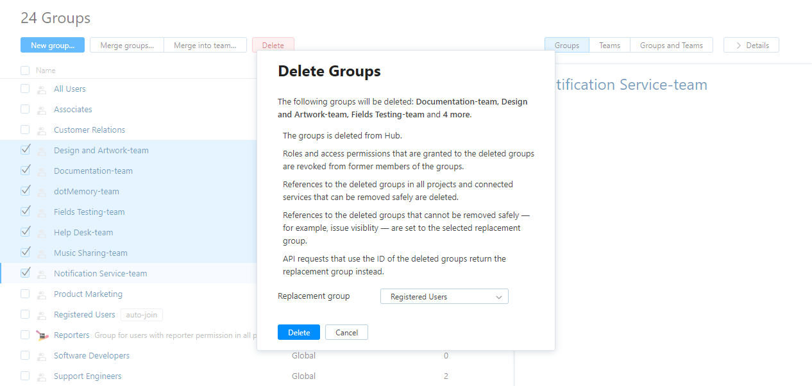812x386 pixels.
Task: Click the group icon beside All Users
Action: coord(42,90)
